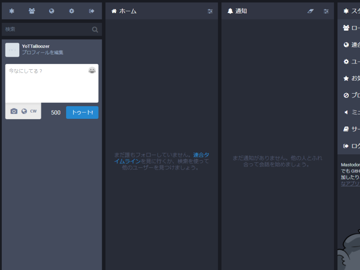
Task: Open the local timeline users icon
Action: pos(31,11)
